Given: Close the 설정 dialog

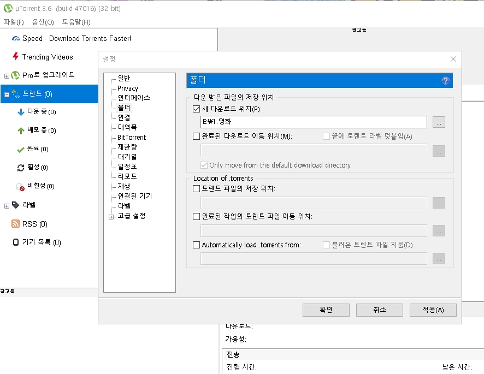Looking at the screenshot, I should pos(453,59).
